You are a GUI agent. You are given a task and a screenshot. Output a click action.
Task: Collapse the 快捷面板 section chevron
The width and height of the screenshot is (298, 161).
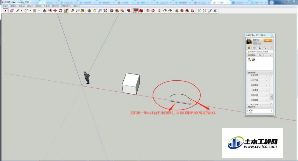pyautogui.click(x=271, y=55)
